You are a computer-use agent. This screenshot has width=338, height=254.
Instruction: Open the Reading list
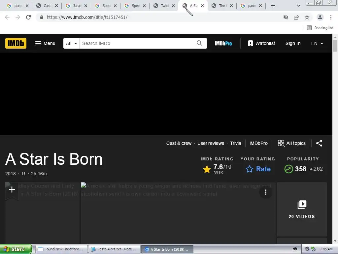[320, 28]
